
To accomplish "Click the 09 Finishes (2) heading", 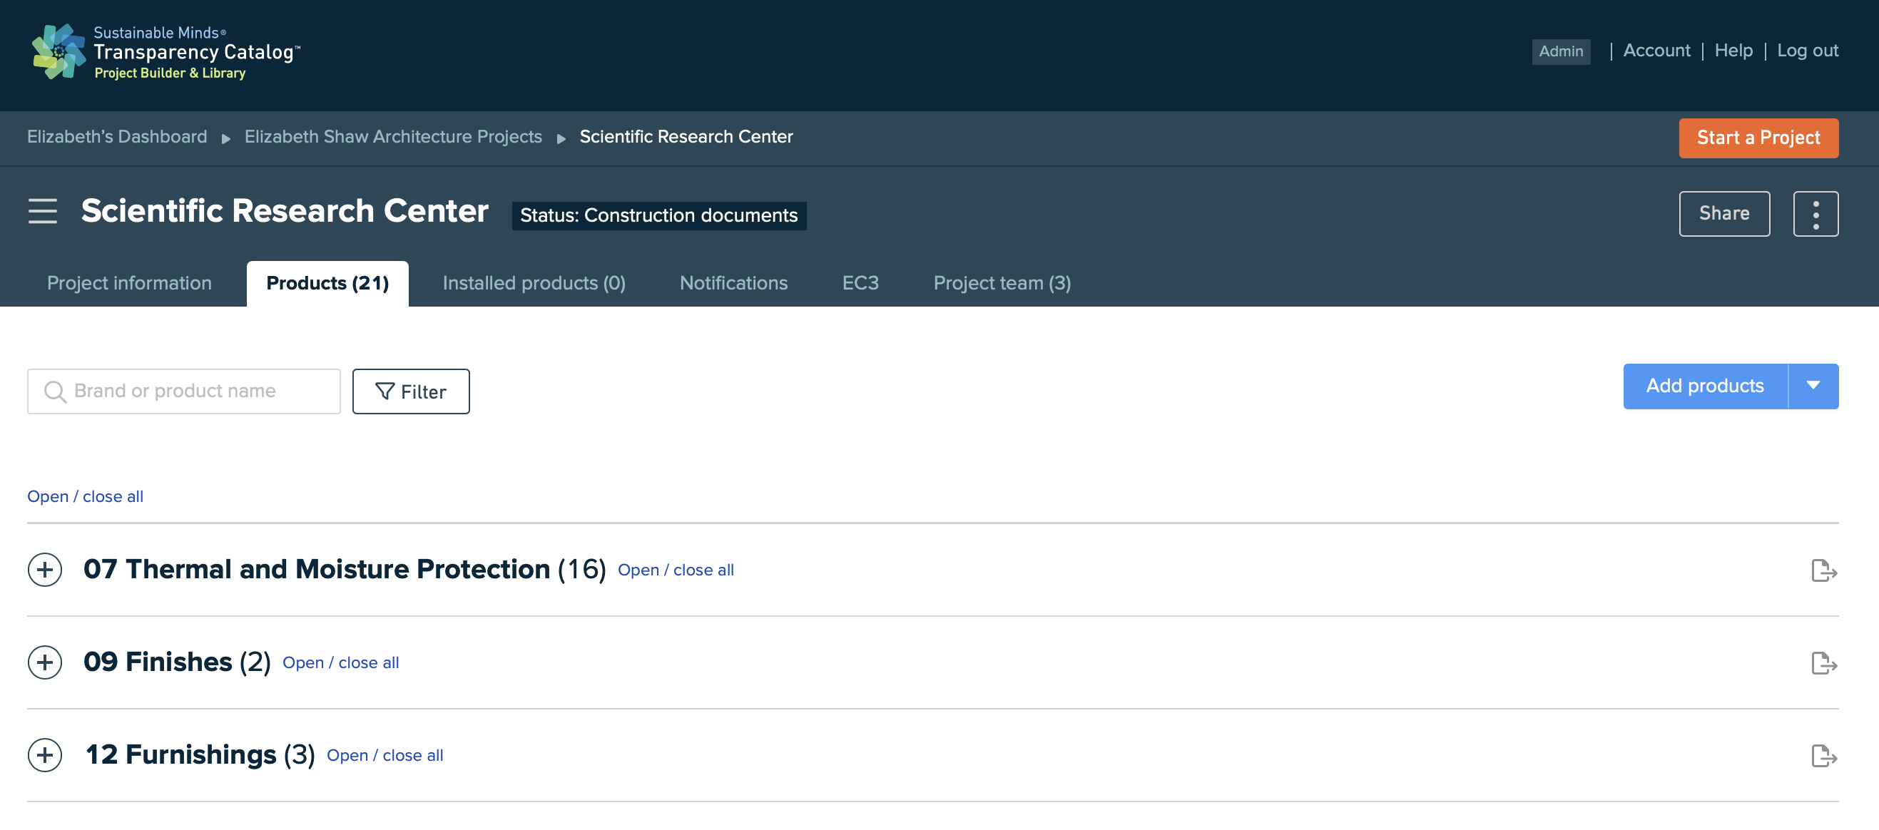I will (176, 662).
